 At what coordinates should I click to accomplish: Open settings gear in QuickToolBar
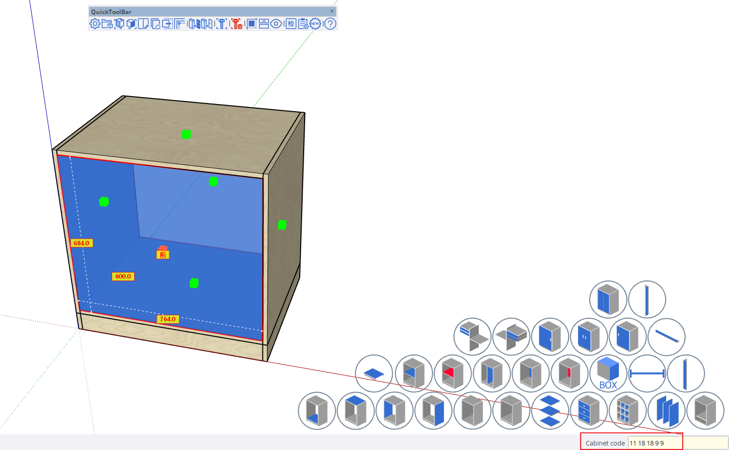[95, 24]
